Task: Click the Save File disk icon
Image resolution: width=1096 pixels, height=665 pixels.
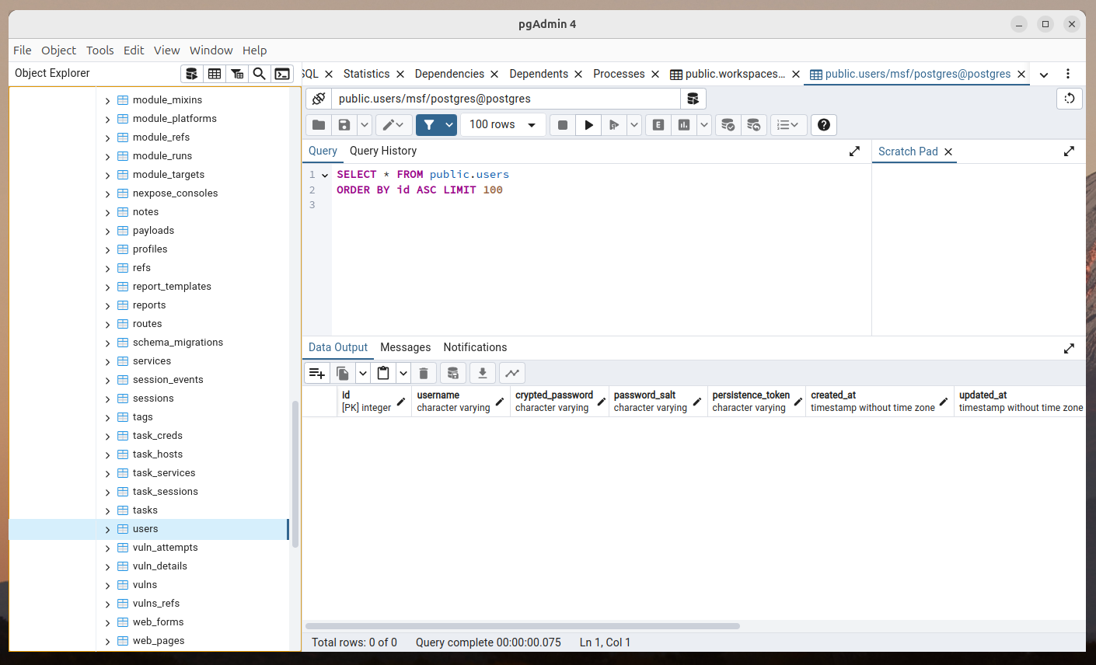Action: pos(344,125)
